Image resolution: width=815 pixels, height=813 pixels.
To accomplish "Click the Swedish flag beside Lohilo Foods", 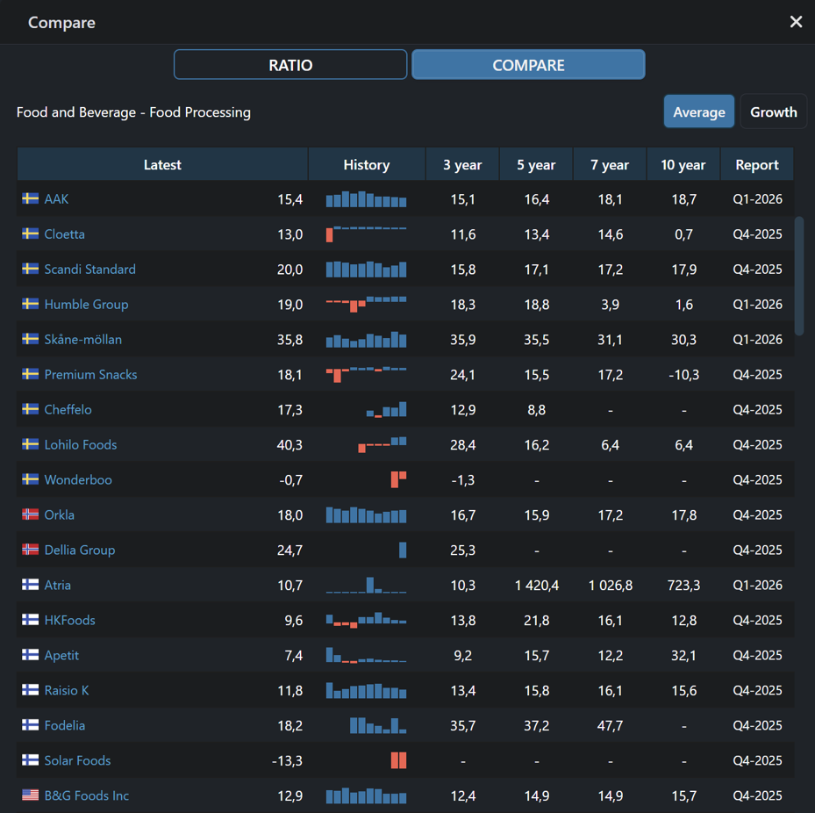I will 30,443.
